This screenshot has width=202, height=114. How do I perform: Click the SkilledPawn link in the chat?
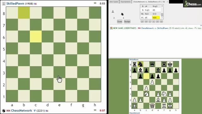163,28
